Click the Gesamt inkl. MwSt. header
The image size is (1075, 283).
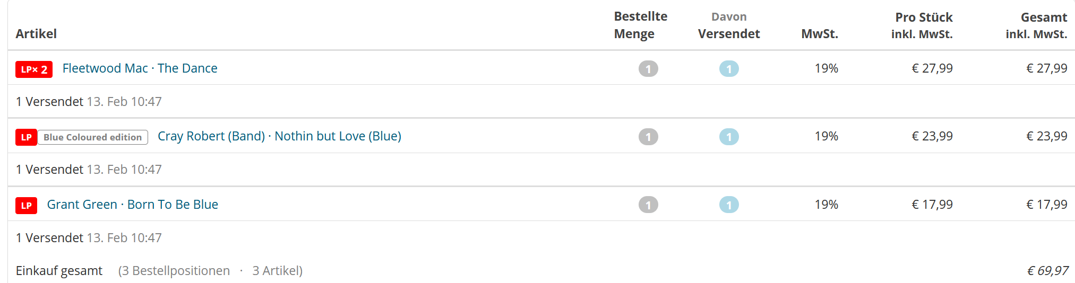tap(1036, 25)
